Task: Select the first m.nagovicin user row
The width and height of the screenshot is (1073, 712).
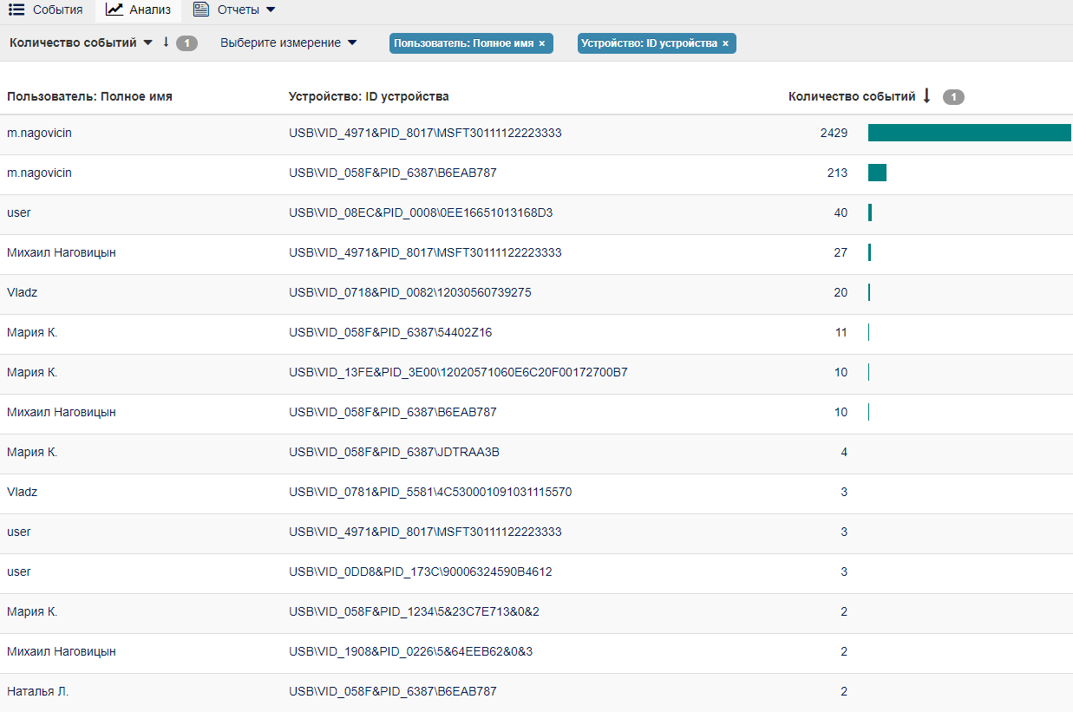Action: (40, 133)
